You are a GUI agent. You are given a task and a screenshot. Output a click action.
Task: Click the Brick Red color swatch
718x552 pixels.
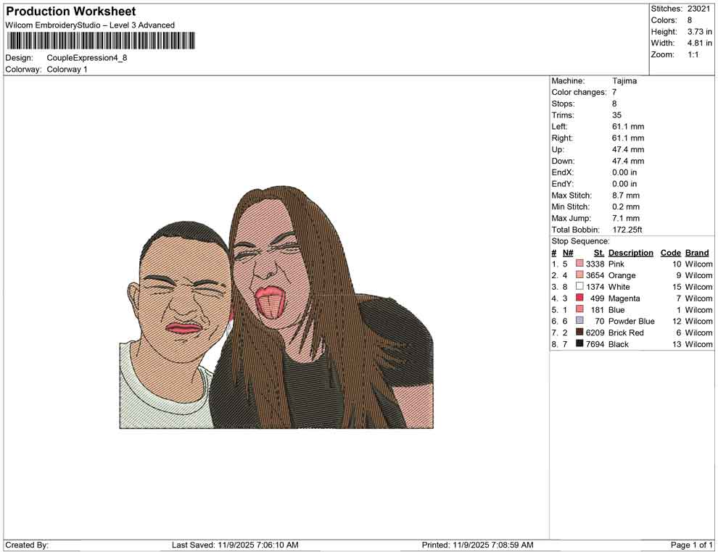578,333
